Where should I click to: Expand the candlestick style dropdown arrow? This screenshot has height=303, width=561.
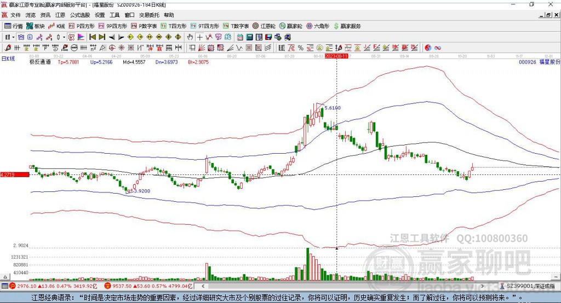point(64,37)
